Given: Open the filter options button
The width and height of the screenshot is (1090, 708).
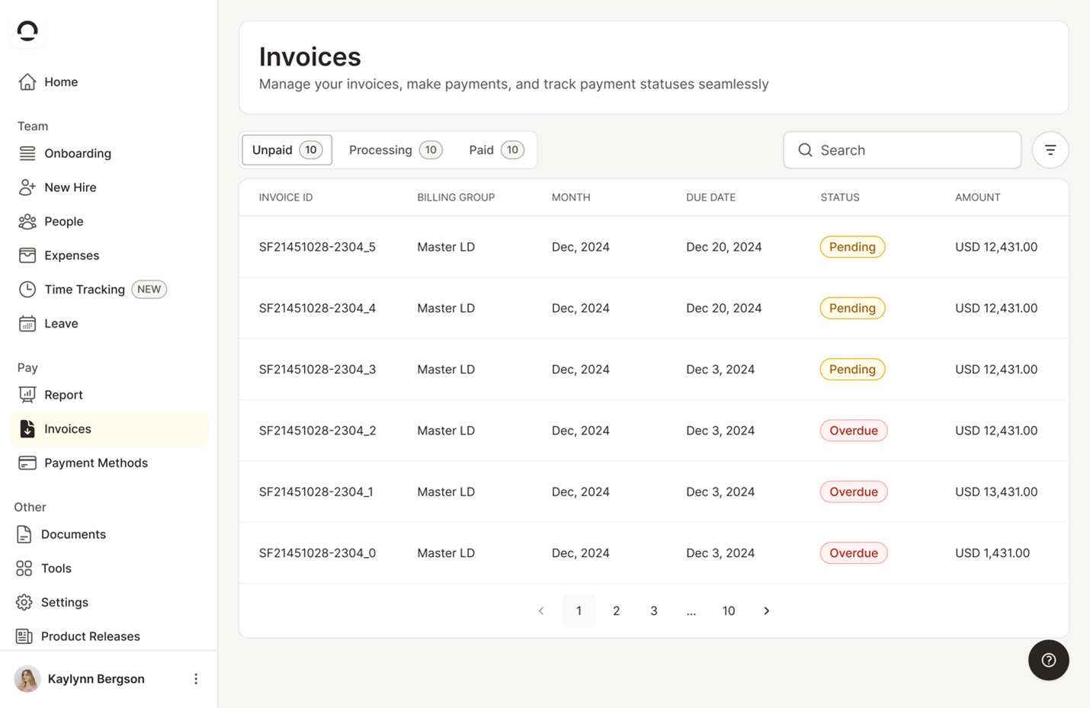Looking at the screenshot, I should (1050, 150).
